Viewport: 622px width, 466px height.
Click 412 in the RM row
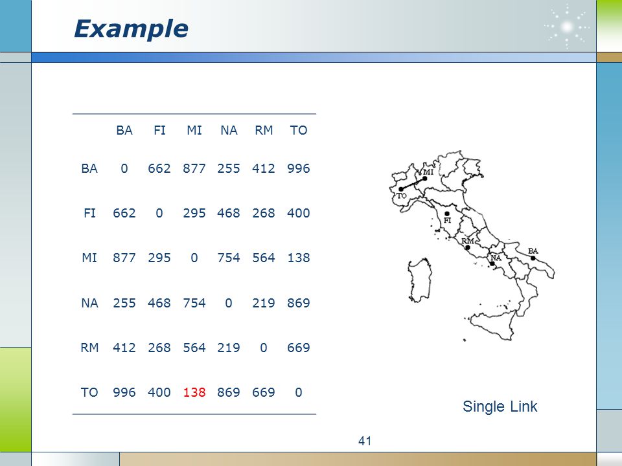(124, 348)
